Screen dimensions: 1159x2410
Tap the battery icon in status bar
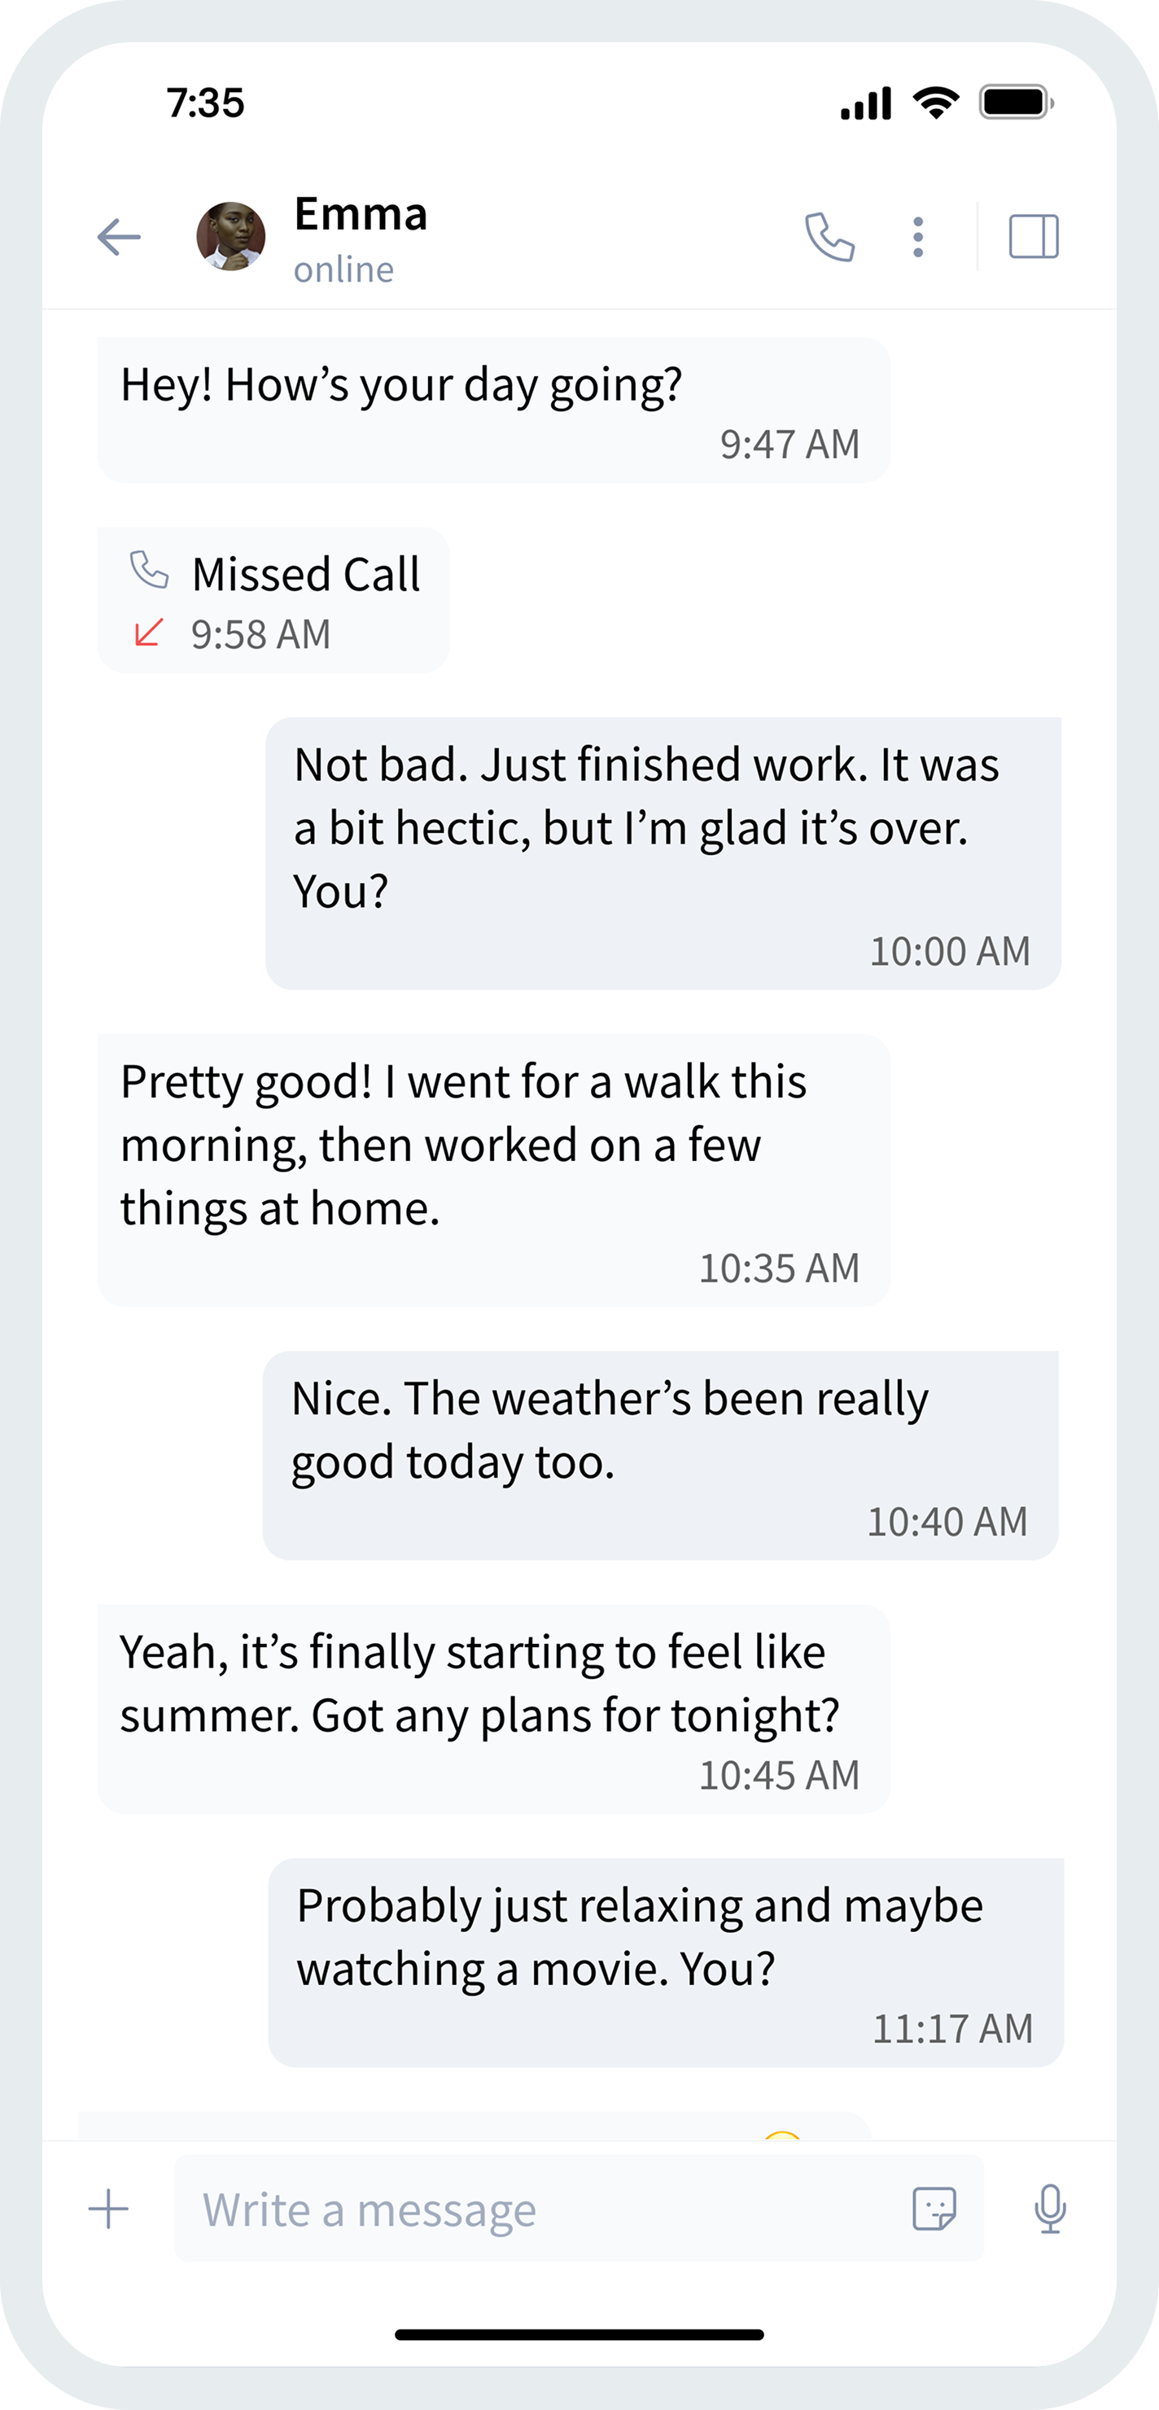[x=1016, y=102]
